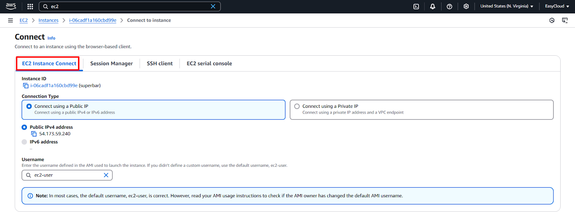Screen dimensions: 575x212
Task: Select Connect using a Public IP
Action: click(x=153, y=110)
